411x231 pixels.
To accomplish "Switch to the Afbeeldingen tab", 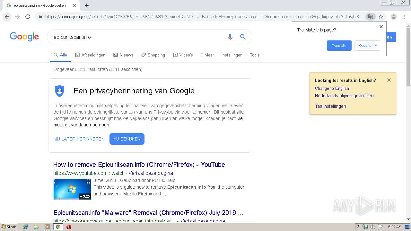I will [x=90, y=55].
